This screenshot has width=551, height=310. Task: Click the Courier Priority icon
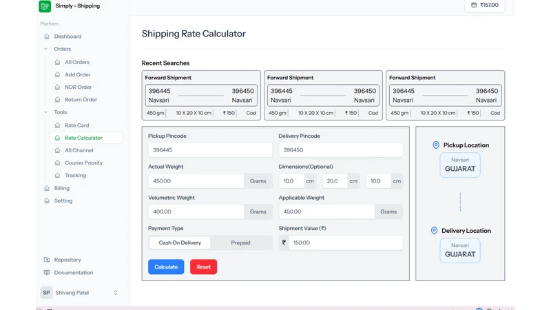click(57, 163)
